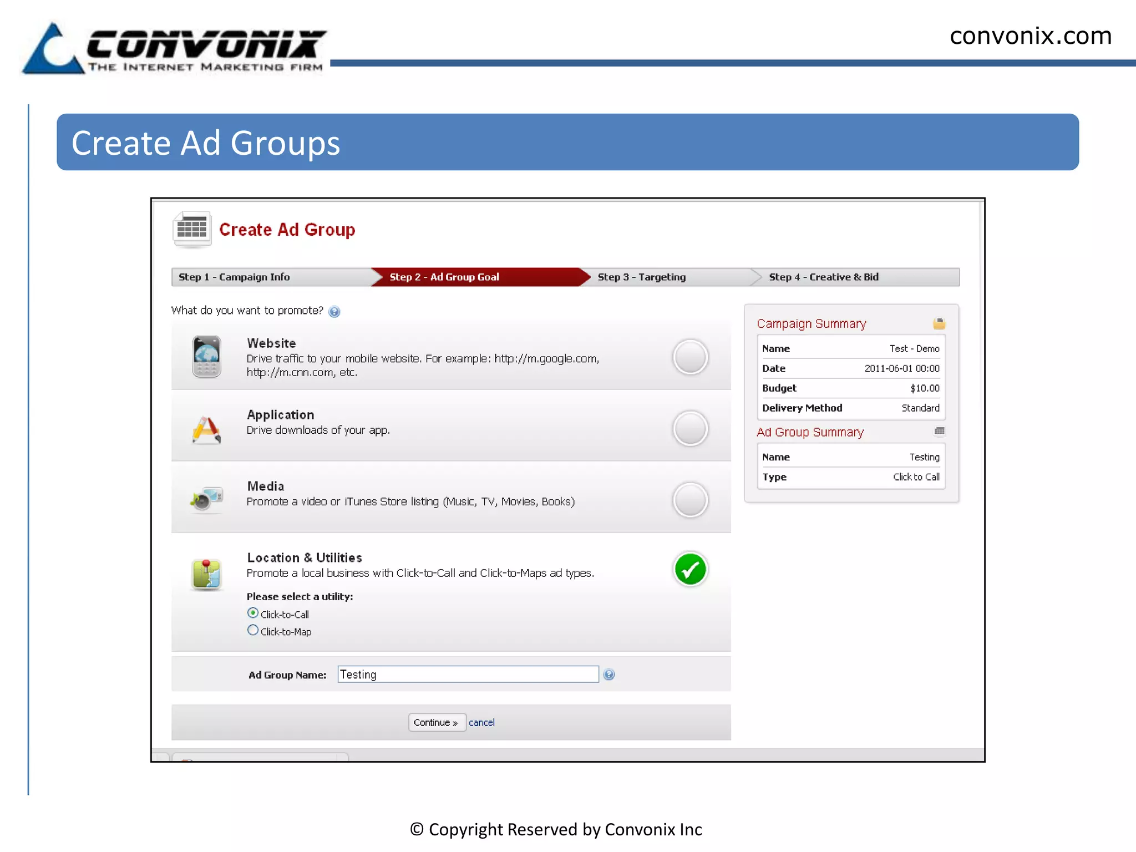Toggle the green Location & Utilities checkmark
The height and width of the screenshot is (852, 1136).
(690, 569)
